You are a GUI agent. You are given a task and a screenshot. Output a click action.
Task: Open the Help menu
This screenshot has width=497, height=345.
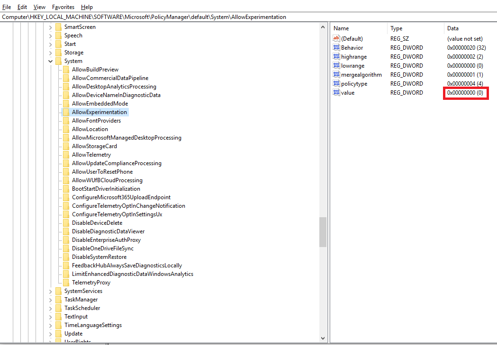click(87, 7)
